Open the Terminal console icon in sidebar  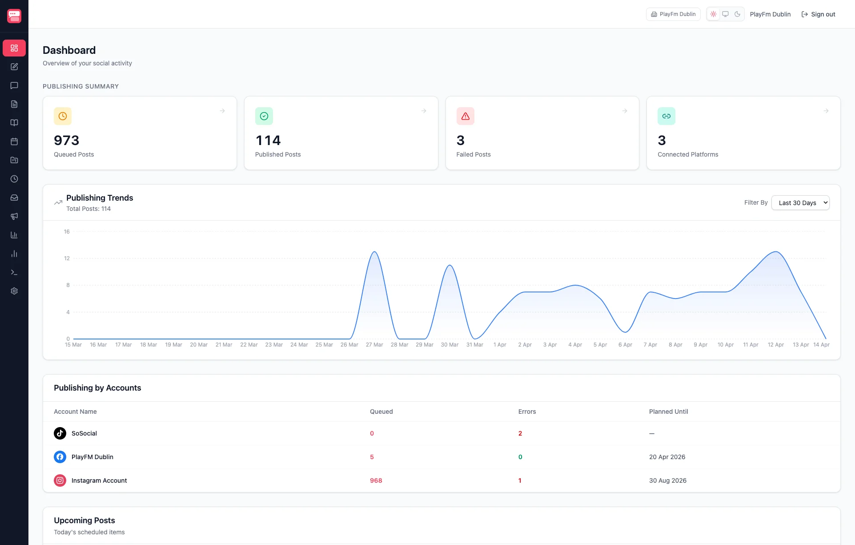[x=14, y=272]
